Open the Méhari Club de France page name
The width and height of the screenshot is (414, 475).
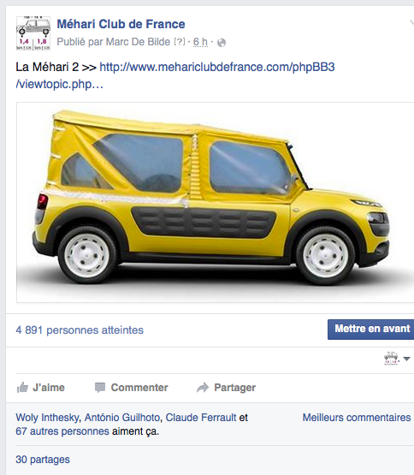[121, 24]
